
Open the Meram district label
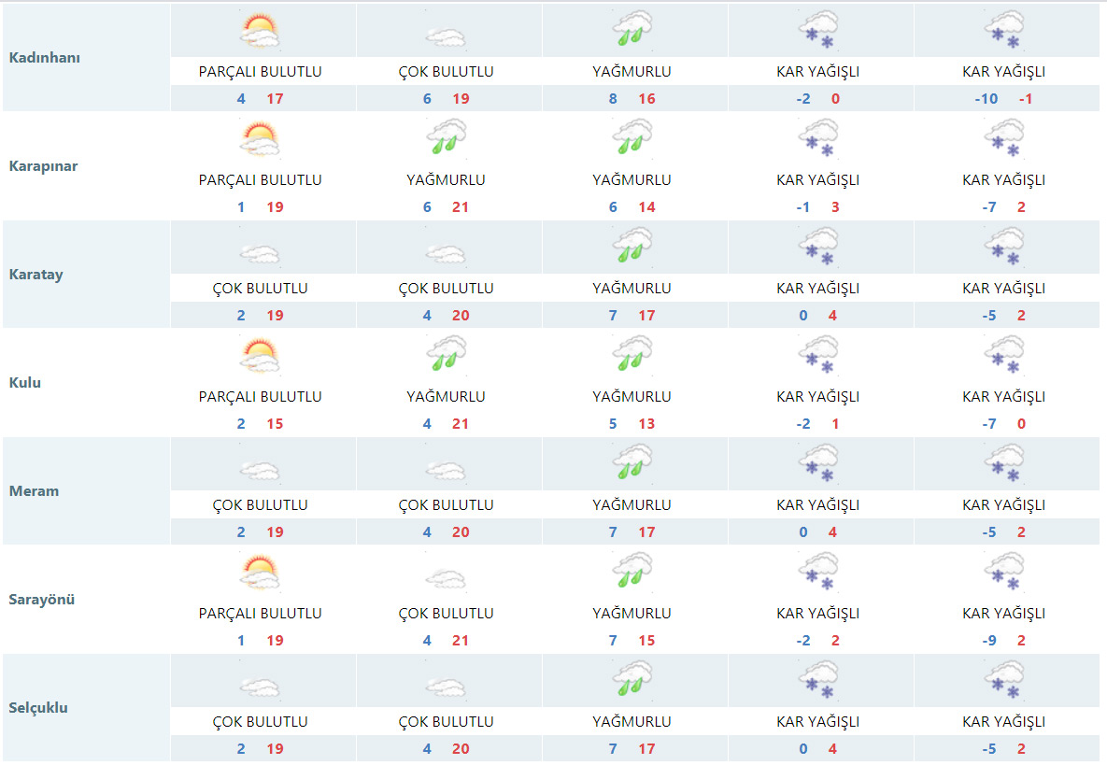coord(34,491)
